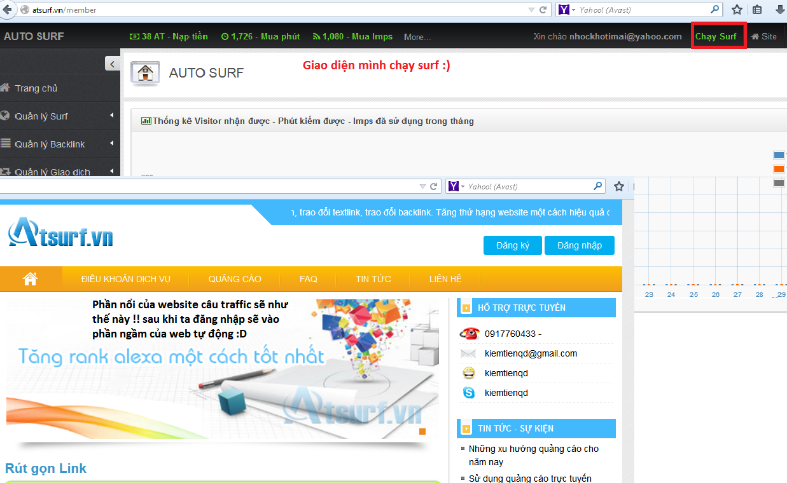Open downloads with the arrow icon in the top browser
This screenshot has width=787, height=483.
[x=779, y=10]
